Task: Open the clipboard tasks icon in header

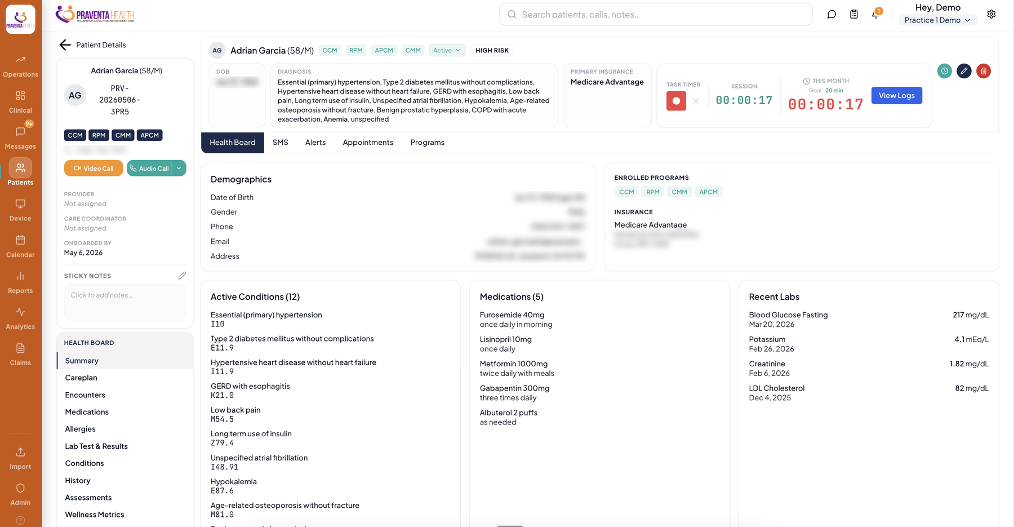Action: click(x=854, y=15)
